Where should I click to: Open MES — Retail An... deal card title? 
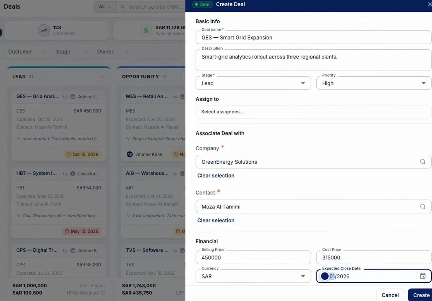147,96
